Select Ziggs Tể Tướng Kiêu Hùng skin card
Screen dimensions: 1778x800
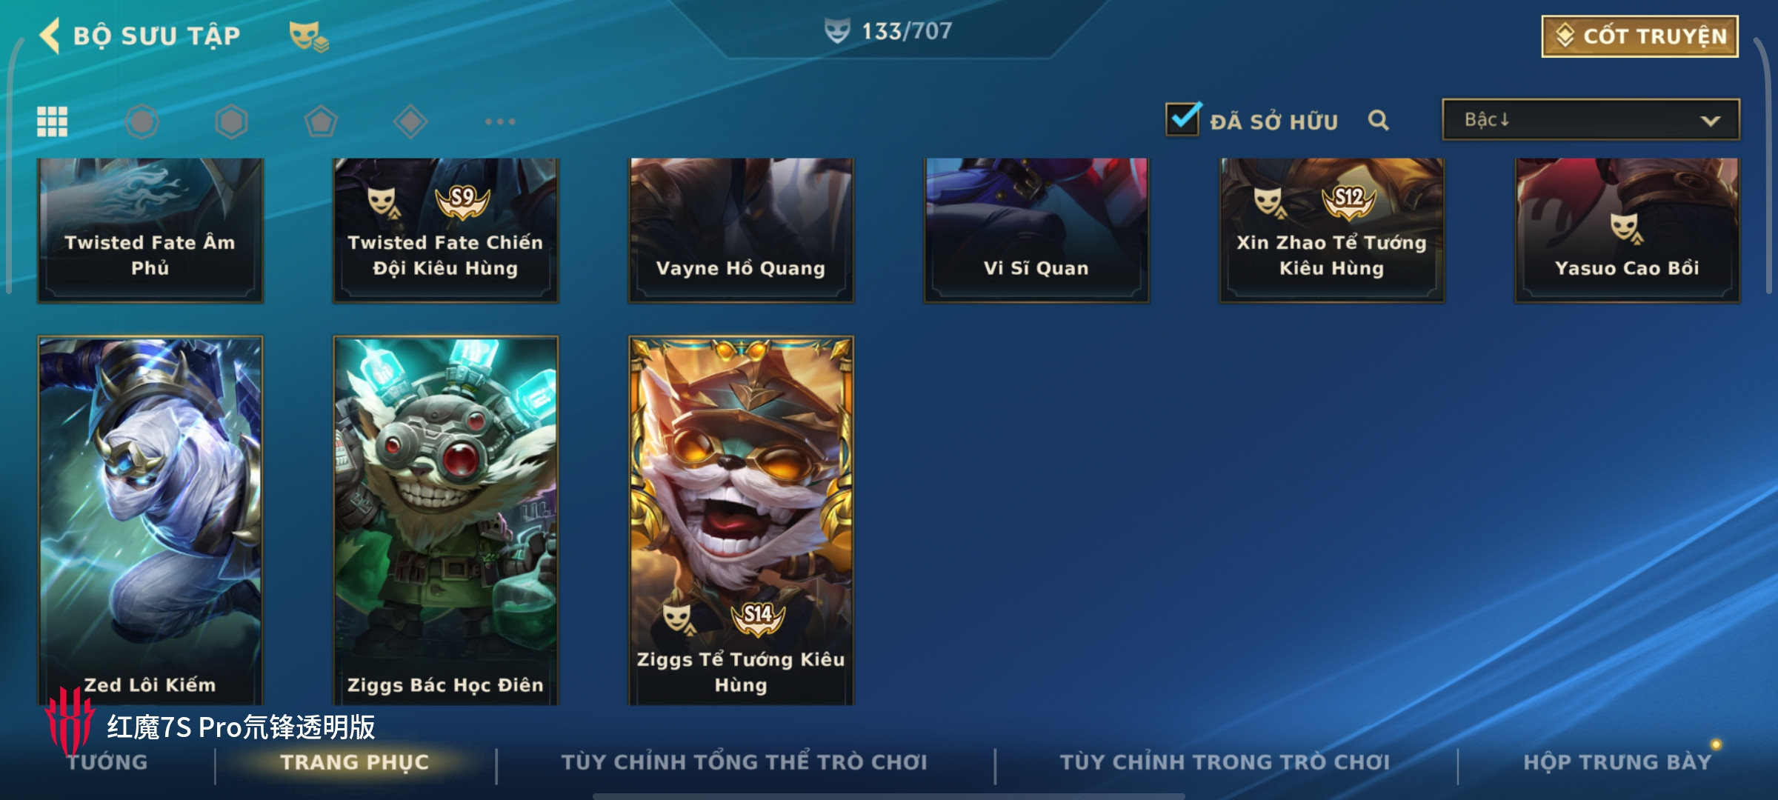741,521
